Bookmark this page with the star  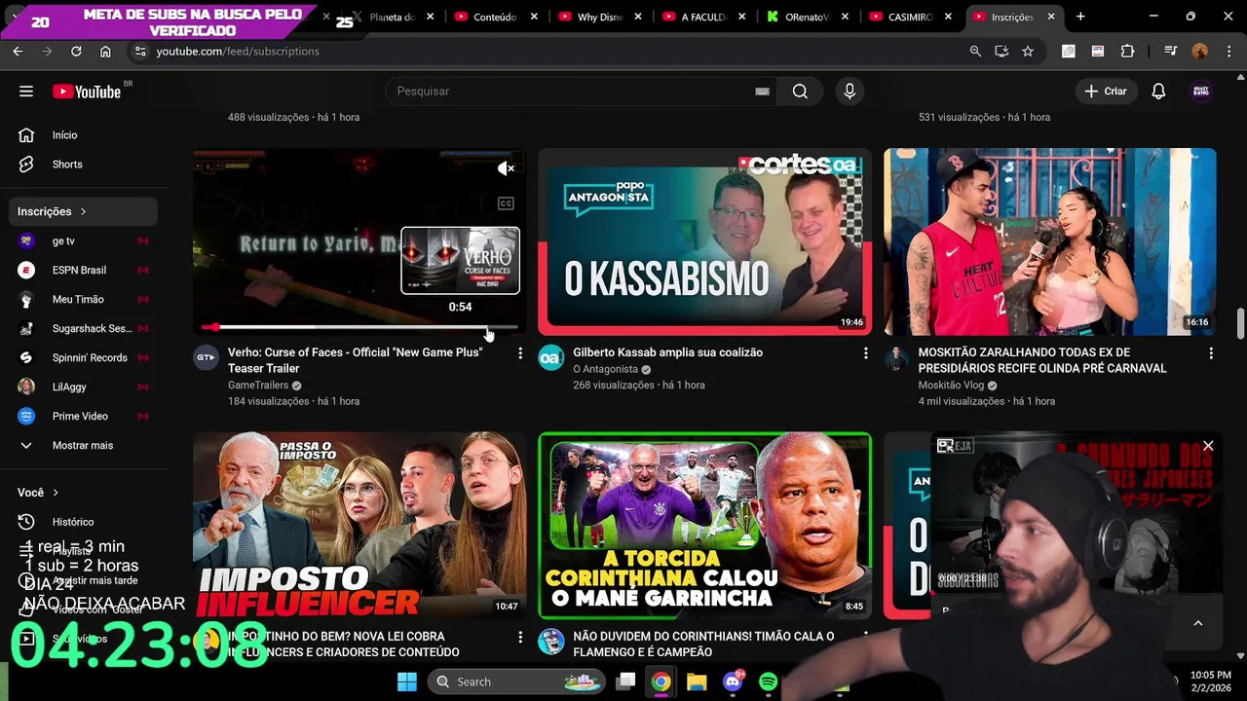(x=1028, y=52)
